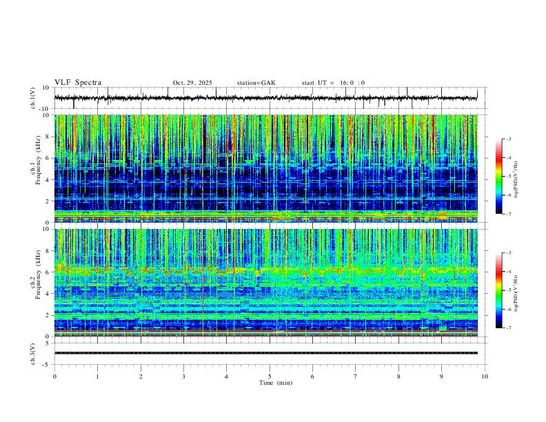
Task: Click the "station=GAK" header label
Action: [x=256, y=83]
